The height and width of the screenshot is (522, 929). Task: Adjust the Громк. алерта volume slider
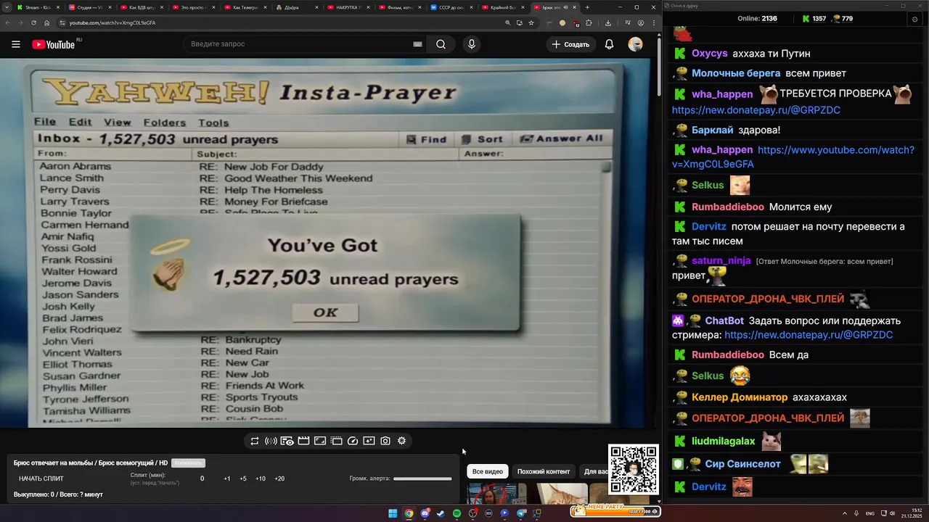click(422, 478)
